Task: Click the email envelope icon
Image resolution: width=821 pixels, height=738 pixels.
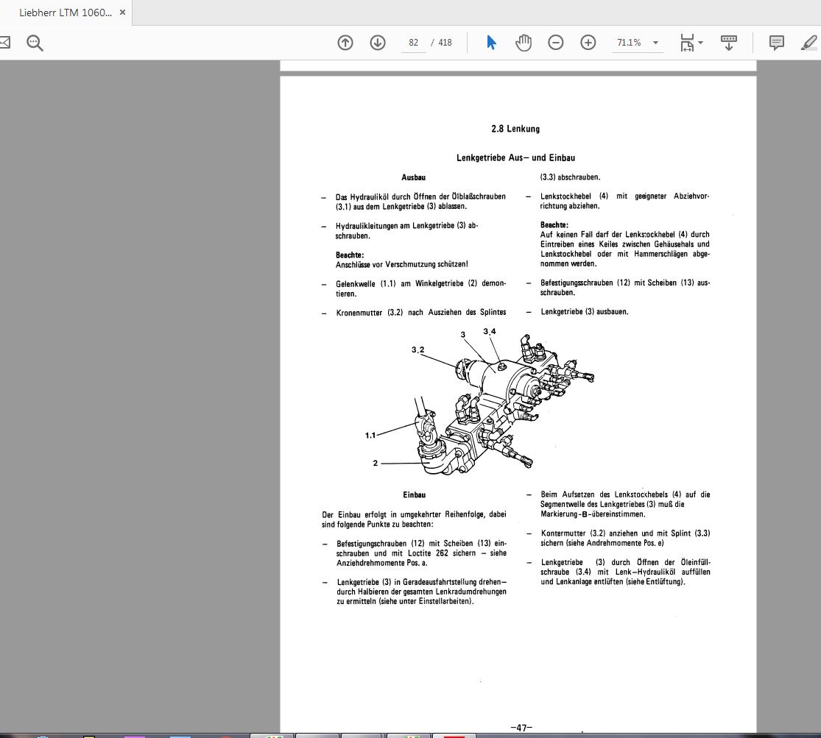Action: pos(4,43)
